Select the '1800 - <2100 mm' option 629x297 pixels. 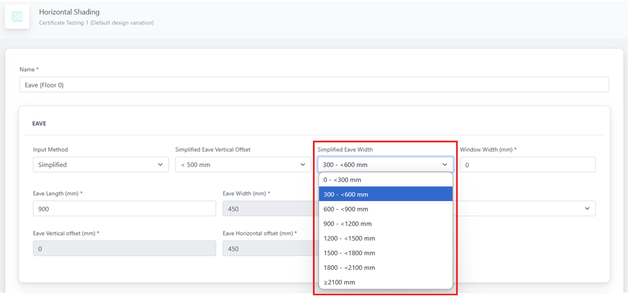(x=386, y=267)
